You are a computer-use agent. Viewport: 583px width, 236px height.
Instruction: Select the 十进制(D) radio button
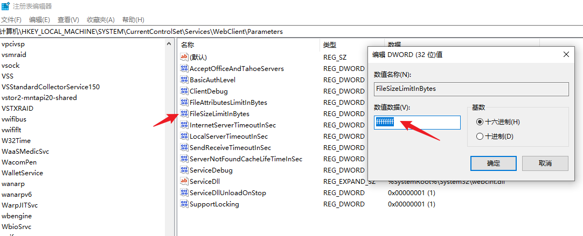click(480, 136)
